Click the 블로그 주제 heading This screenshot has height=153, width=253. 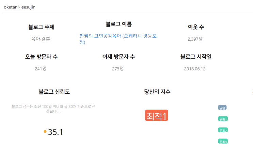(41, 27)
